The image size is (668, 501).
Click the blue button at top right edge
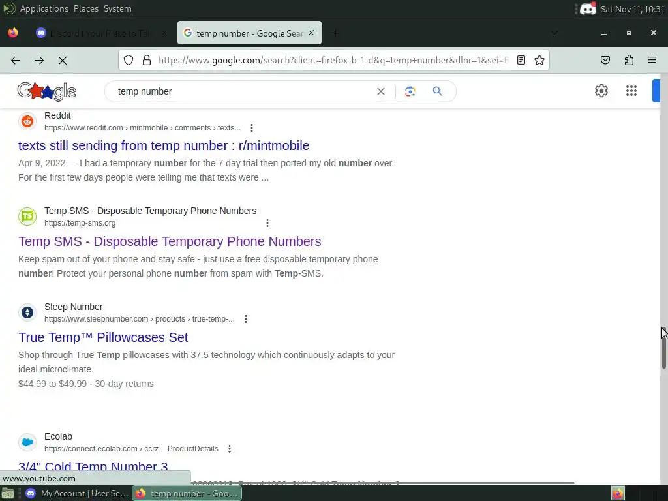[x=656, y=91]
